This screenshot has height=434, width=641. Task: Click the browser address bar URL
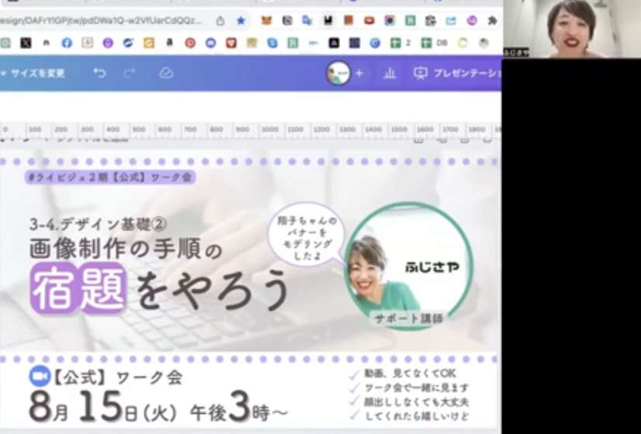(x=101, y=21)
